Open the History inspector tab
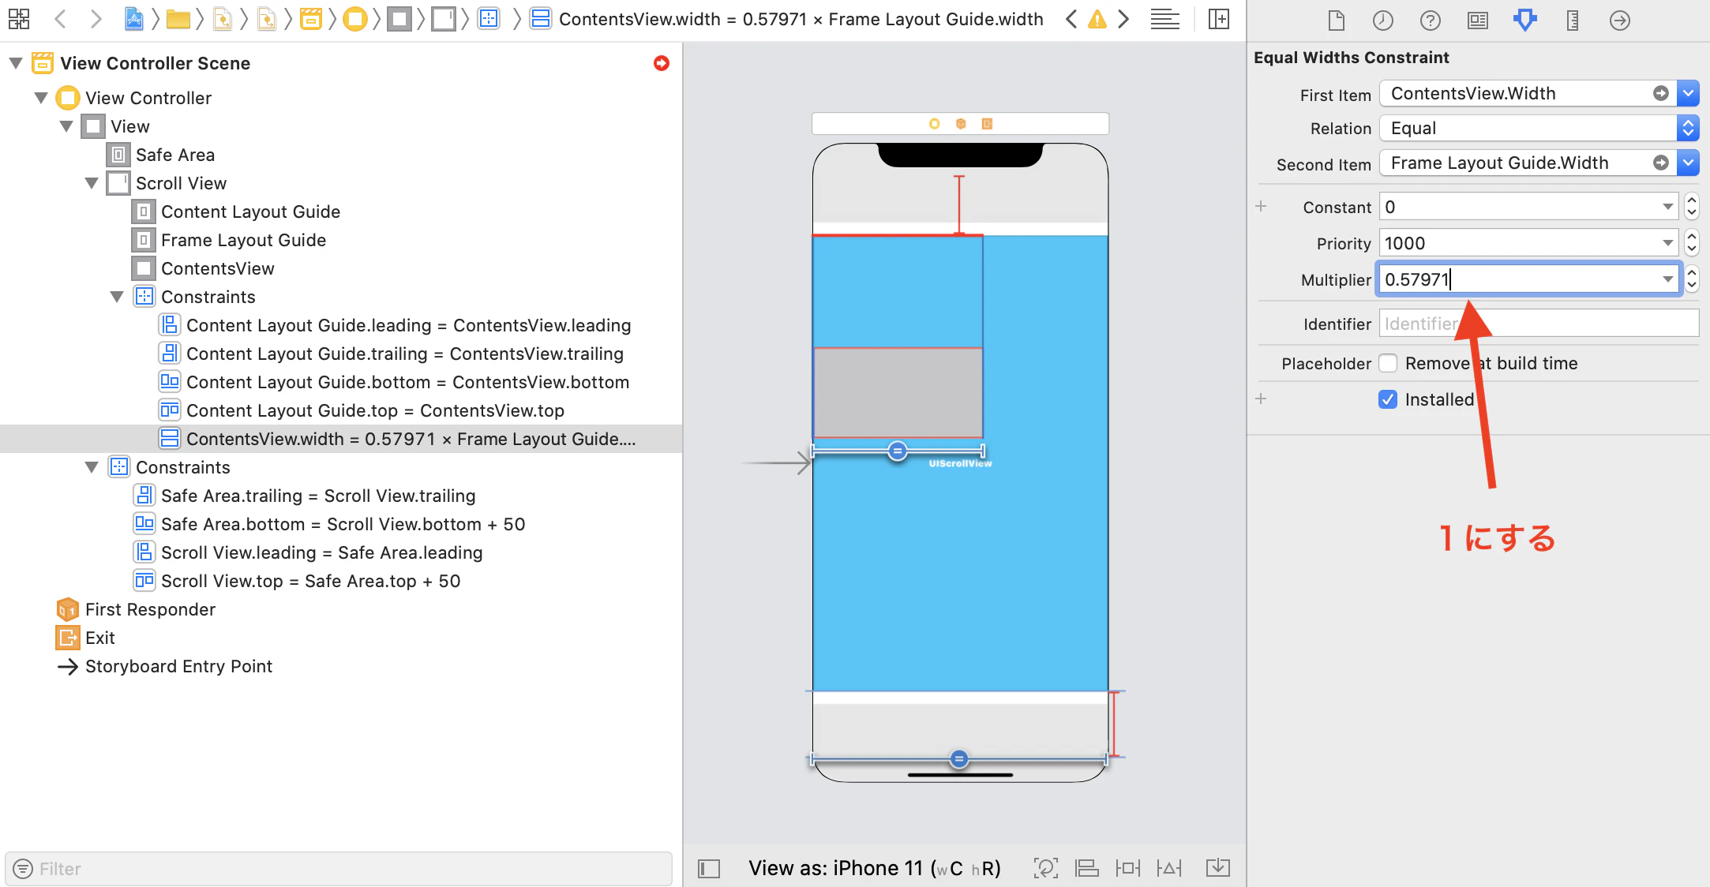1710x887 pixels. [x=1383, y=20]
